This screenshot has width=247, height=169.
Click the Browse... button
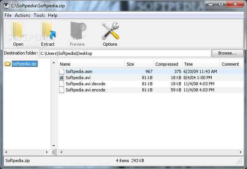click(227, 53)
